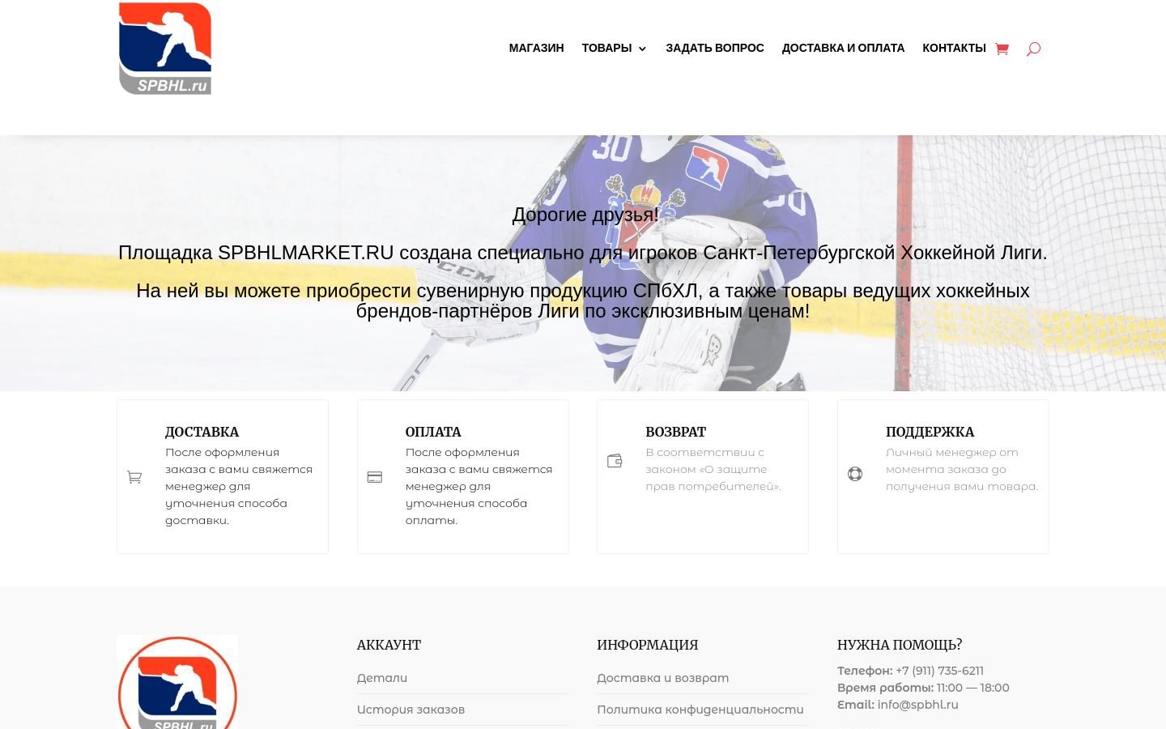The height and width of the screenshot is (729, 1166).
Task: Open the Детали account link
Action: (x=382, y=678)
